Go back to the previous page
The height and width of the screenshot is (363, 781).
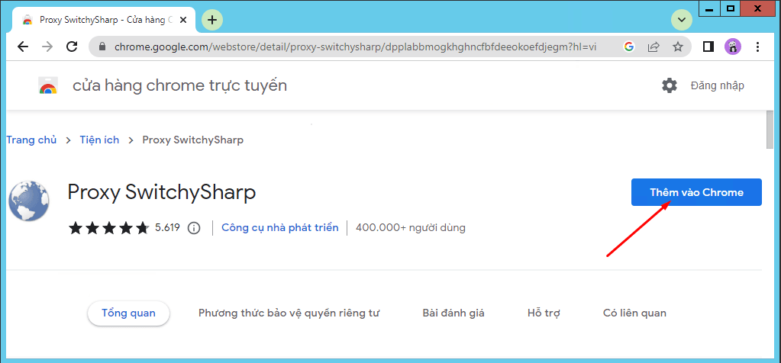click(23, 47)
